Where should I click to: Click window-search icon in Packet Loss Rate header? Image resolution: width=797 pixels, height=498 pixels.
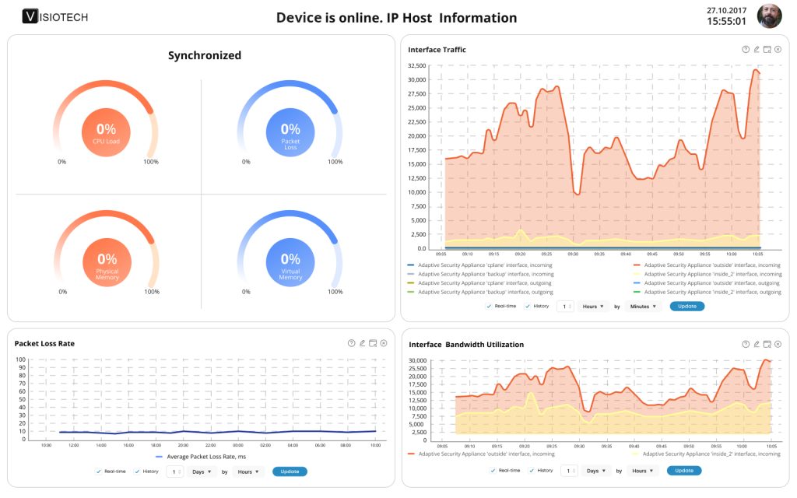(372, 343)
